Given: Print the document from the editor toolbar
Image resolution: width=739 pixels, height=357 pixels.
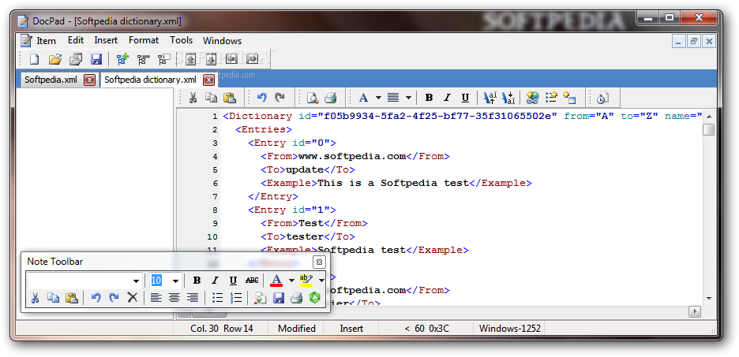Looking at the screenshot, I should point(330,98).
